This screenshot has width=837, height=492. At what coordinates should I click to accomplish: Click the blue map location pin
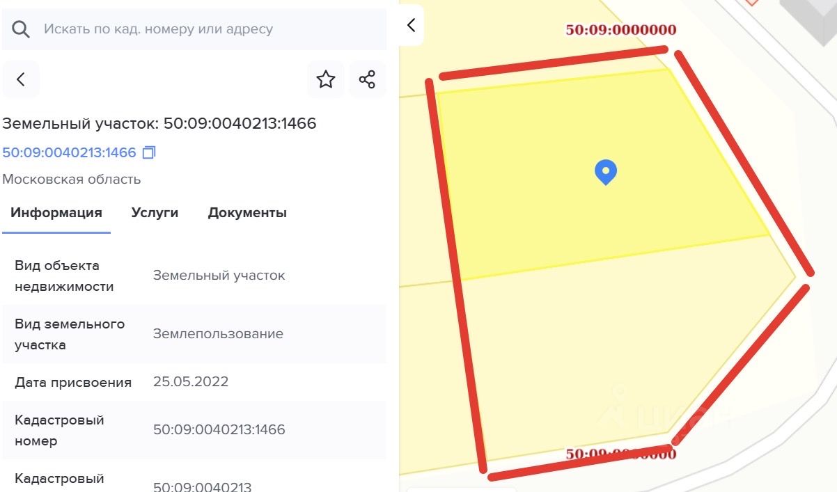pos(606,172)
